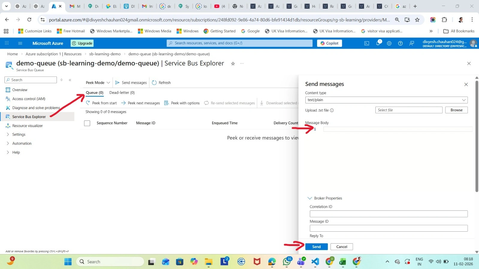Switch to the Dead-letter (0) tab

[122, 93]
